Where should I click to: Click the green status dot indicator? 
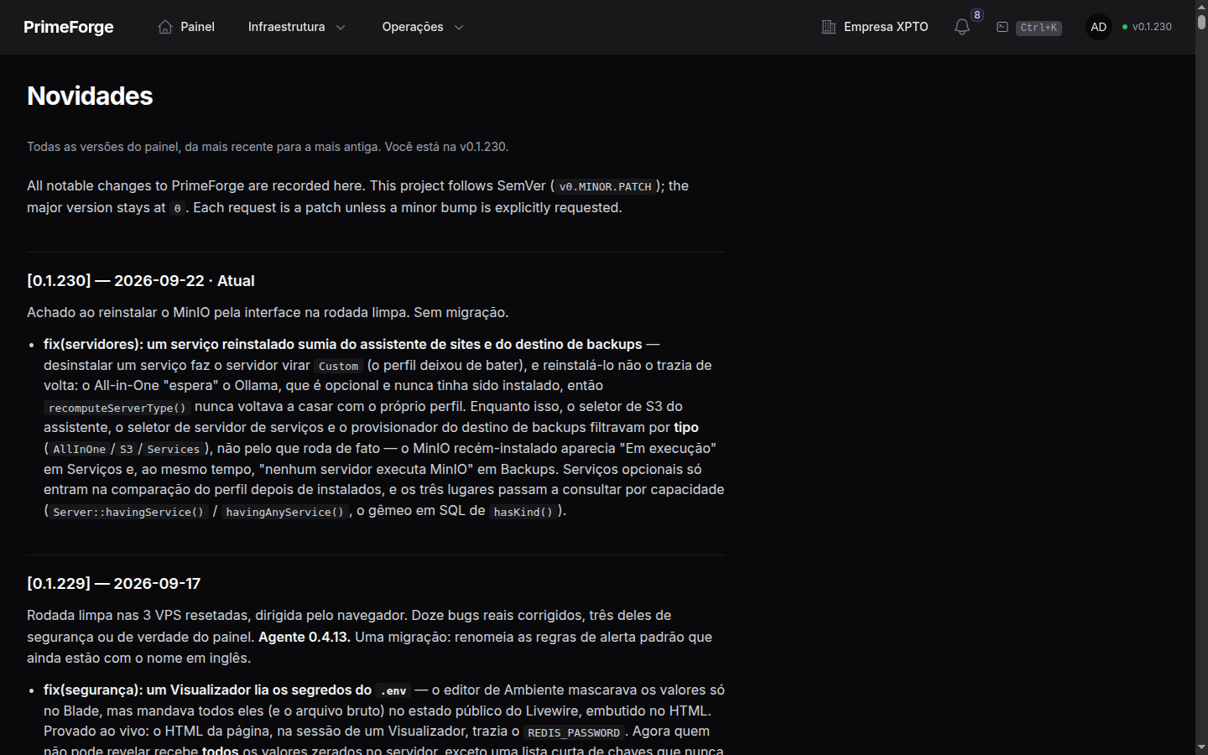[1125, 27]
